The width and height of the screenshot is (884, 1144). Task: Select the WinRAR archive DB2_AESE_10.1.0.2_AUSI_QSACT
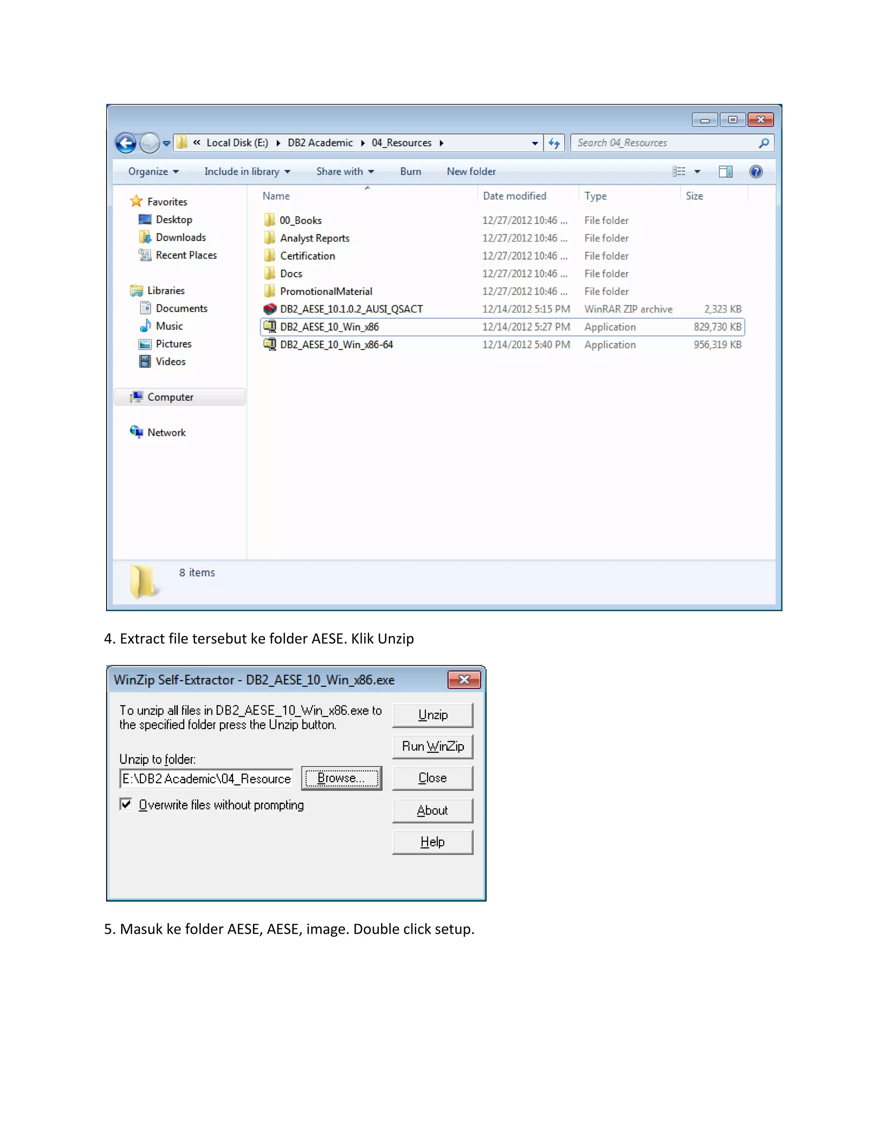pyautogui.click(x=351, y=309)
